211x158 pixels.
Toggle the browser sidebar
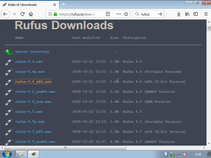[196, 14]
